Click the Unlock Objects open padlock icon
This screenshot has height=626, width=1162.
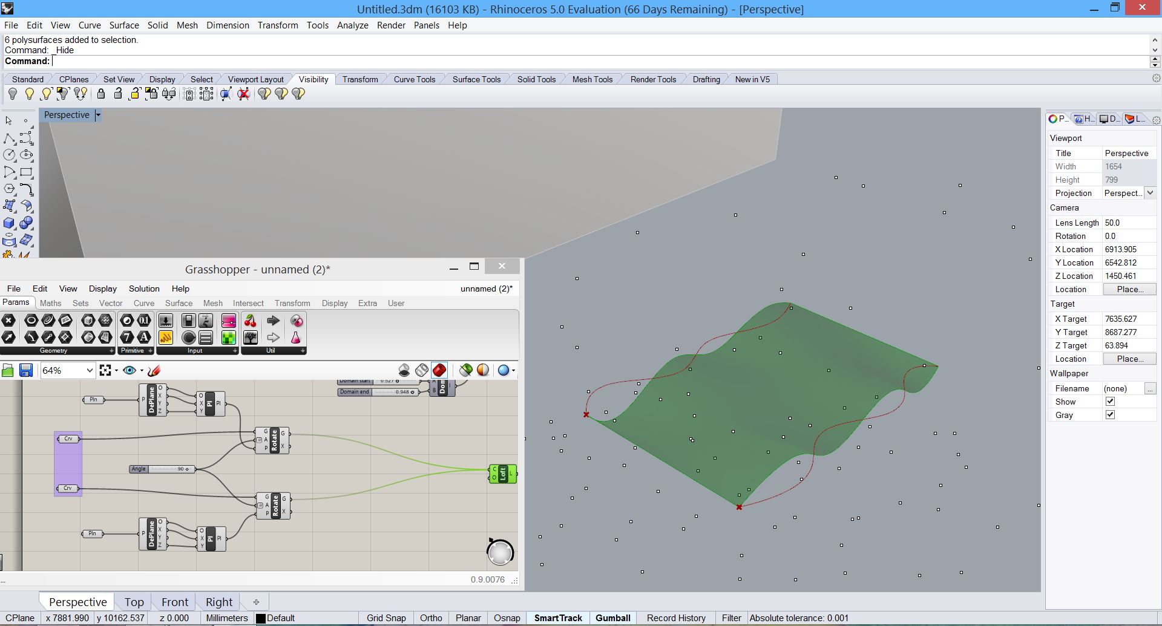(118, 94)
